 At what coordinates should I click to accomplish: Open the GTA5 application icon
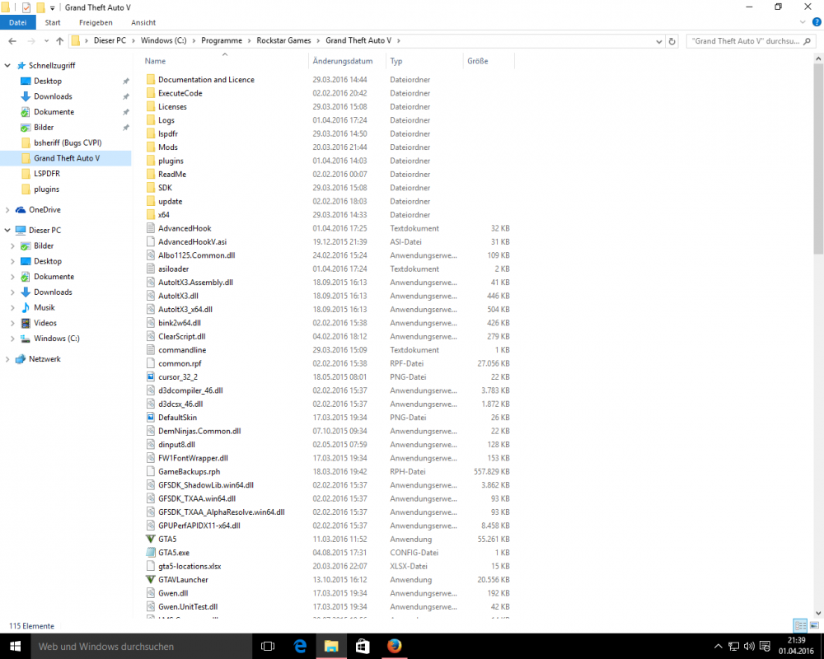tap(150, 540)
